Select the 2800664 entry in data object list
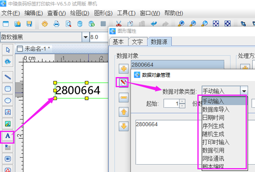 [x=177, y=65]
